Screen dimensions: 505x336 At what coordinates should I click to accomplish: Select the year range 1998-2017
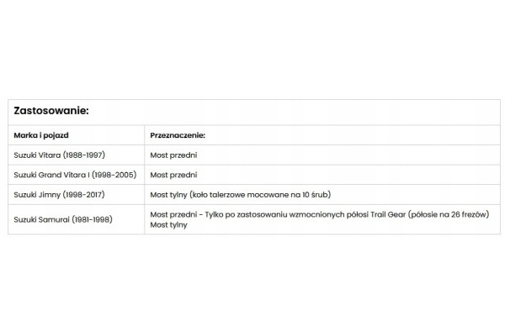click(83, 195)
